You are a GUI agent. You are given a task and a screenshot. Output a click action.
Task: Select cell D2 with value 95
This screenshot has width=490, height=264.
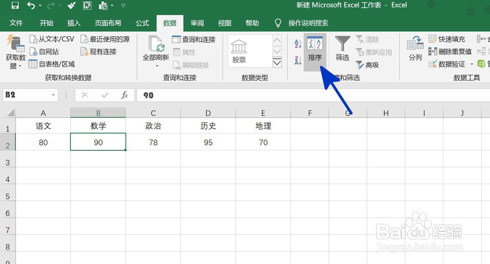pos(208,143)
